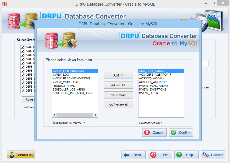230x163 pixels.
Task: Cancel the view selection dialog
Action: [x=154, y=132]
